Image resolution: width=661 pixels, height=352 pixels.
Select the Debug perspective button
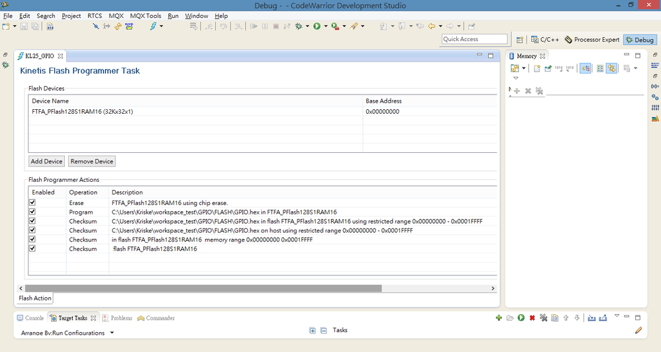tap(640, 40)
